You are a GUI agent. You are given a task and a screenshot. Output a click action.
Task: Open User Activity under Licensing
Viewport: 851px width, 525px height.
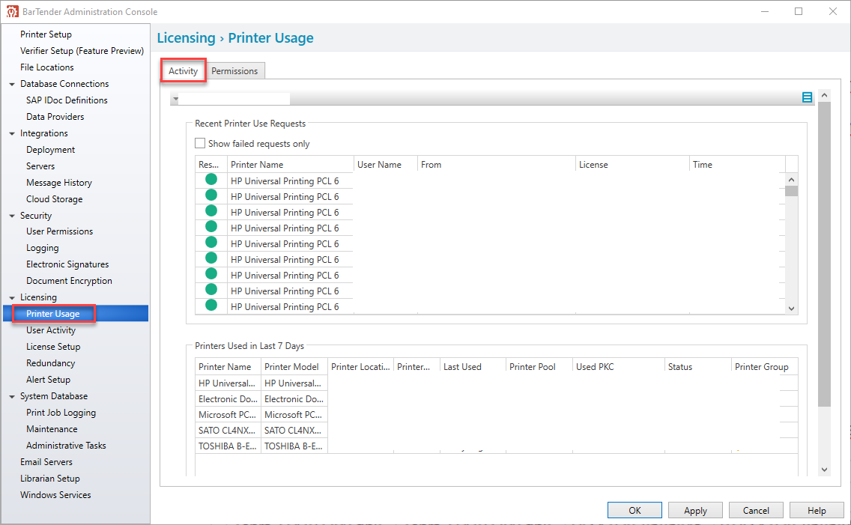pos(51,330)
